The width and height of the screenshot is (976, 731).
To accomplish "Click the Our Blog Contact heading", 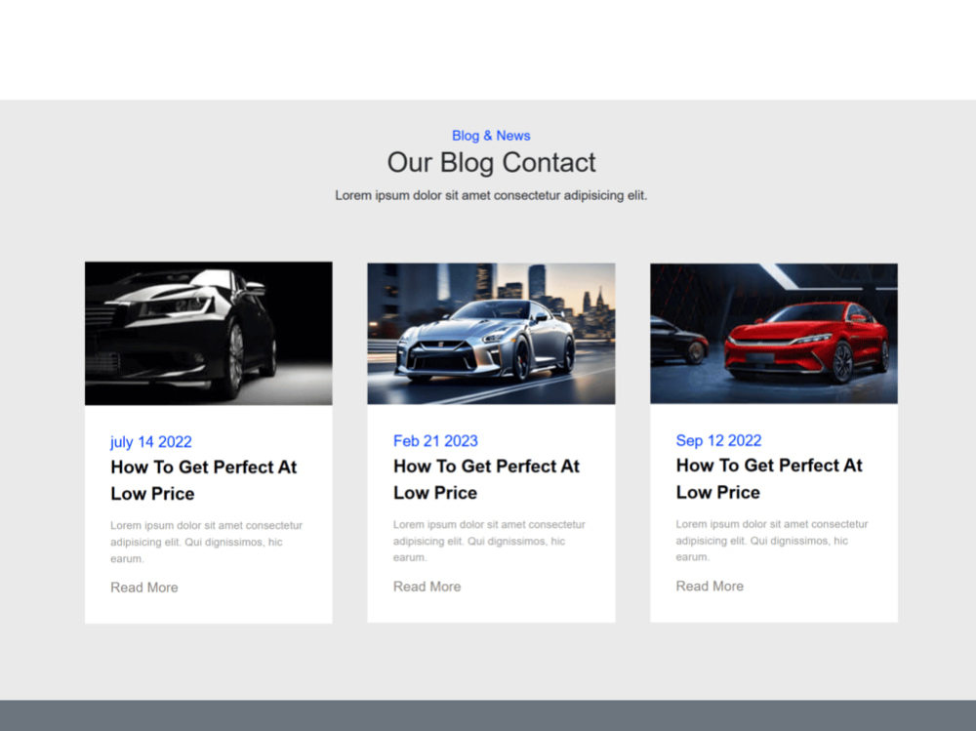I will [x=491, y=163].
